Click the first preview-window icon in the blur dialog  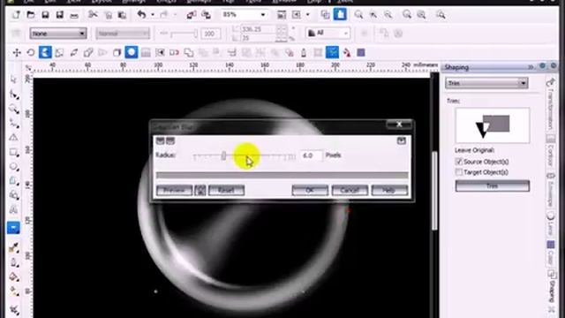[161, 140]
